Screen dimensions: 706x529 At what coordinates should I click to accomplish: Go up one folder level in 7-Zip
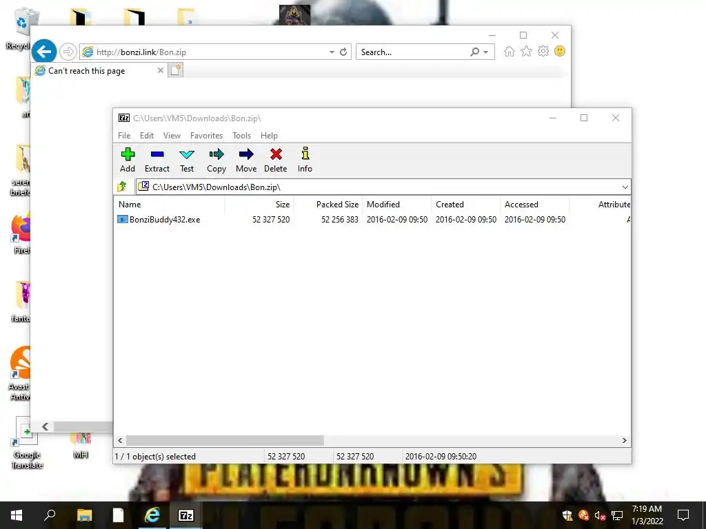point(122,187)
